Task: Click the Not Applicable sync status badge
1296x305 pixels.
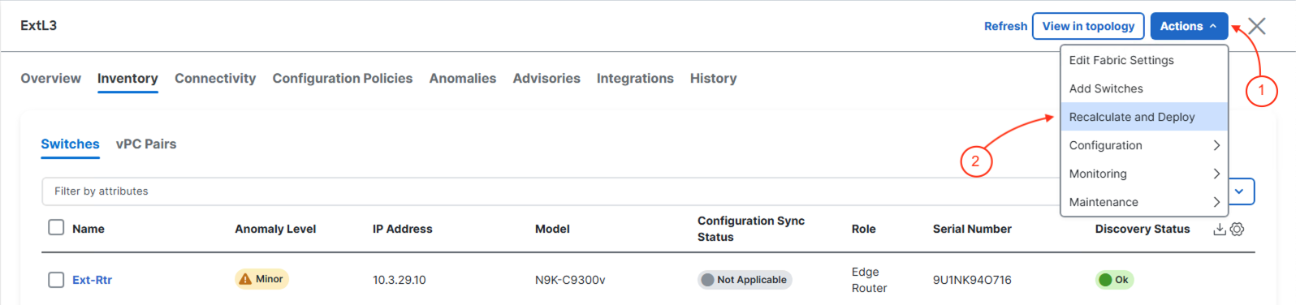Action: coord(745,280)
